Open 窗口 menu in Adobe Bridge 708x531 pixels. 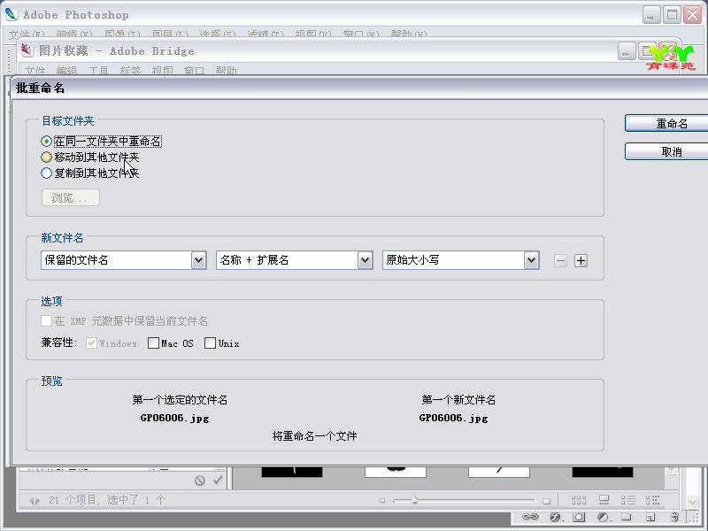194,71
